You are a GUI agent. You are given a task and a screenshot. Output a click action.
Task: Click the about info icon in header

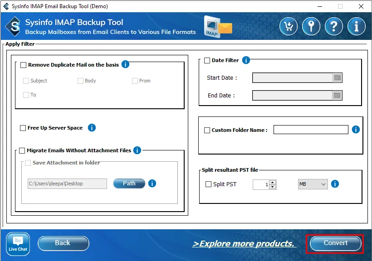357,26
